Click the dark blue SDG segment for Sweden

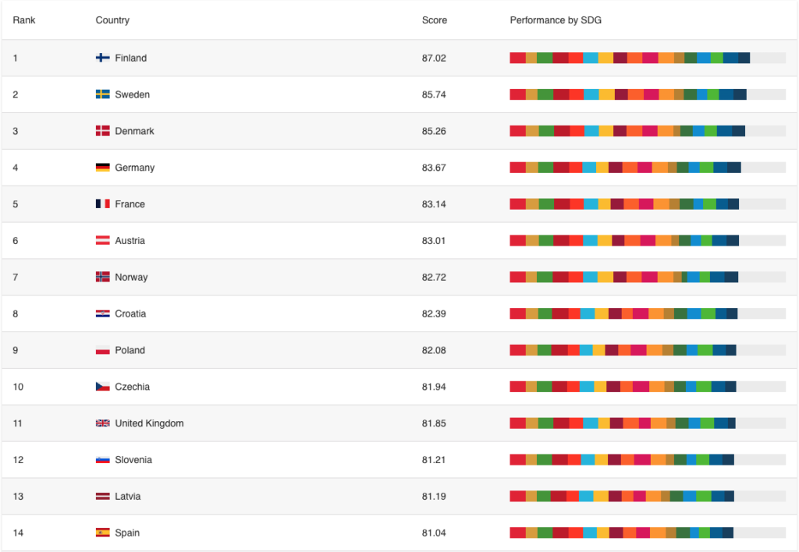[x=738, y=94]
